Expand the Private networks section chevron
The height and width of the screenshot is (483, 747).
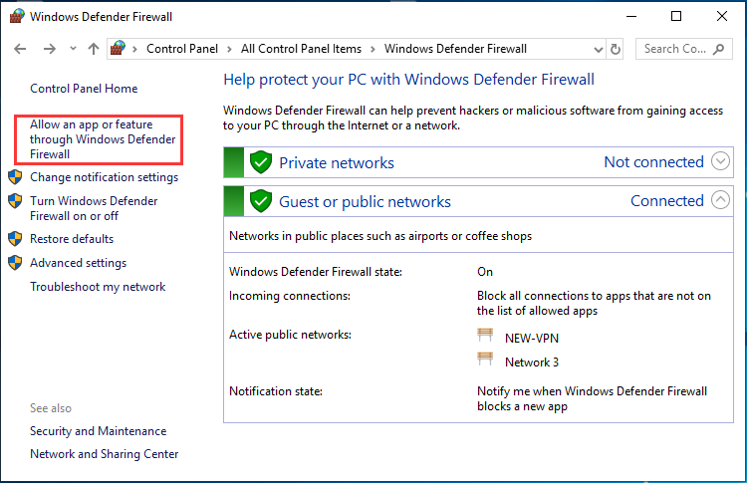[720, 161]
